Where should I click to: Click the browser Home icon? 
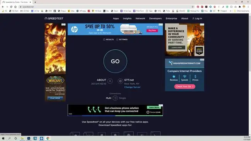(x=15, y=7)
